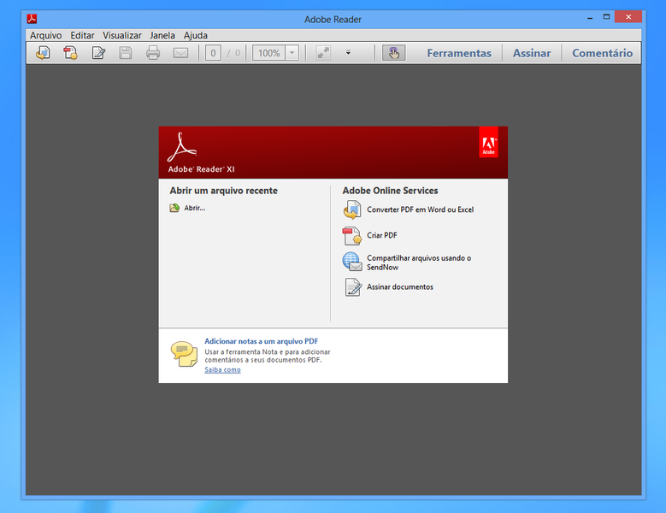
Task: Click the read mode expand arrows icon
Action: point(323,53)
